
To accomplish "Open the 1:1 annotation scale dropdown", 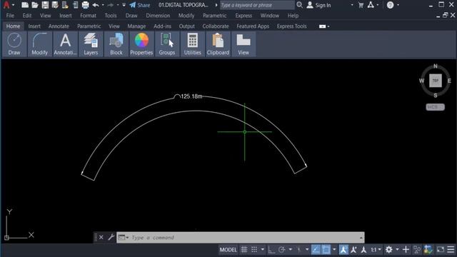I will point(376,249).
